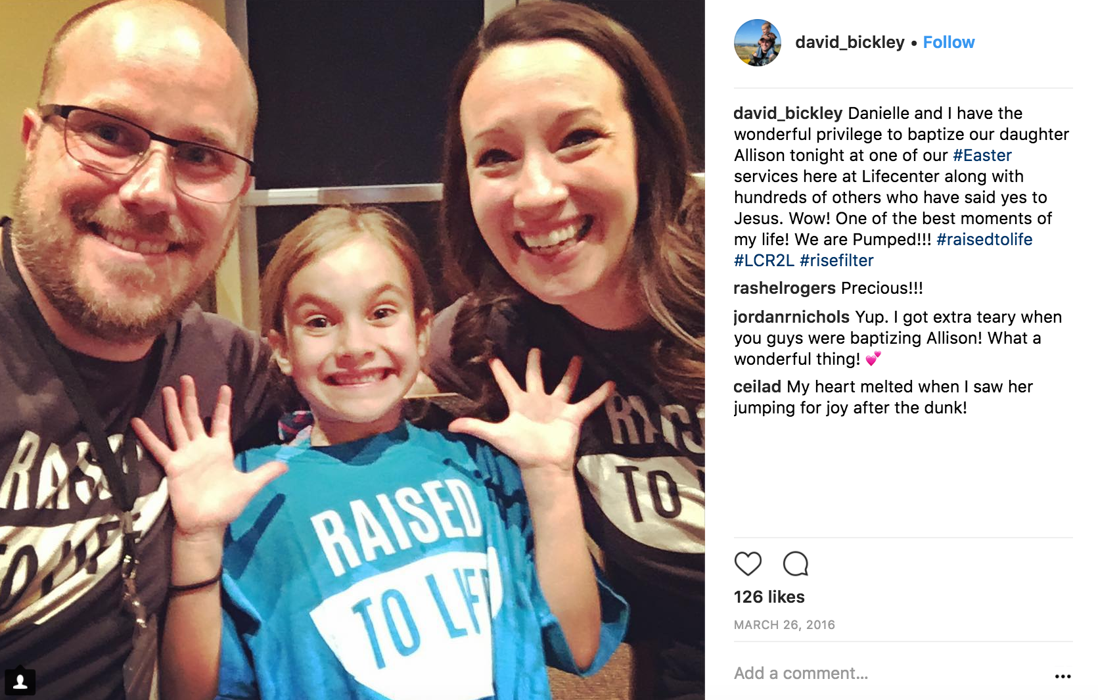Open the #raisedtolife hashtag
Viewport: 1098px width, 700px height.
pyautogui.click(x=984, y=239)
